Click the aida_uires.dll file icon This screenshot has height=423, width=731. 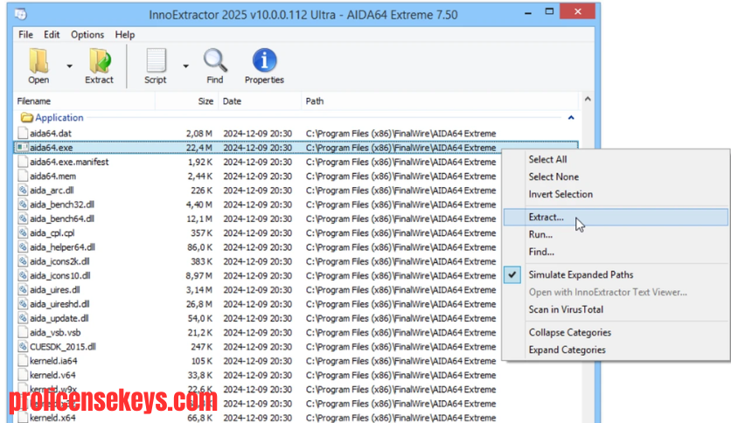tap(23, 290)
